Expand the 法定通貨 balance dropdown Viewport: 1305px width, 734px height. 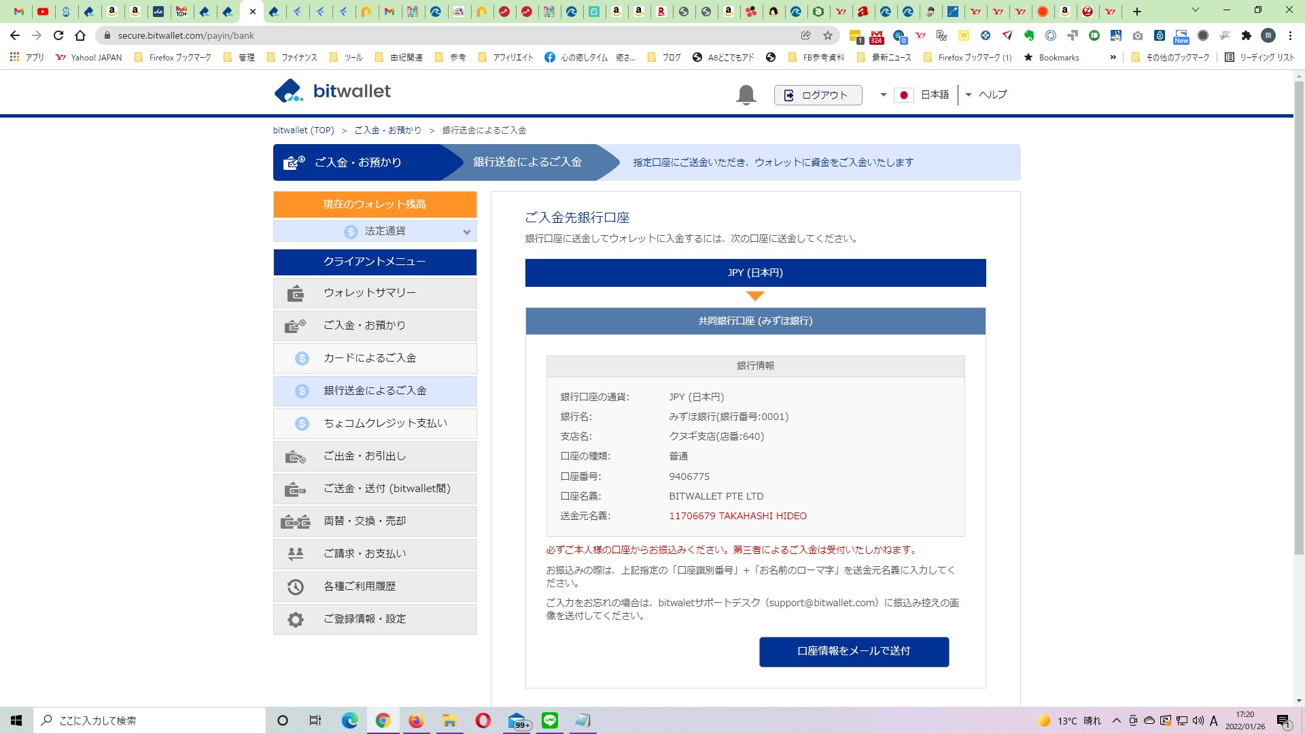point(375,231)
